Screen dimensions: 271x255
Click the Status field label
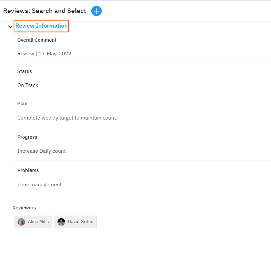25,71
